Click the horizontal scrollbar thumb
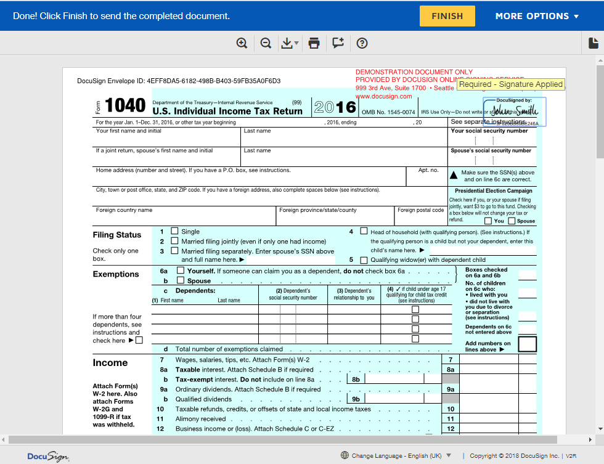 pyautogui.click(x=283, y=439)
